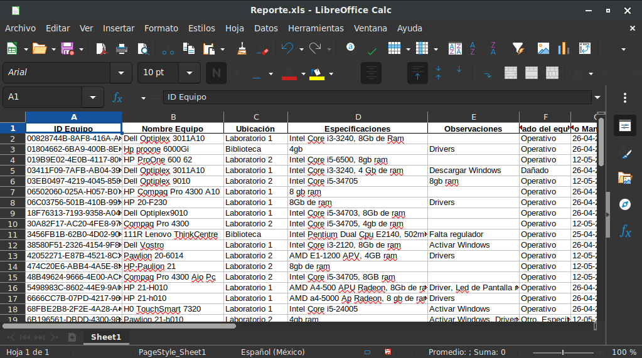Toggle Print Preview icon

tap(143, 49)
